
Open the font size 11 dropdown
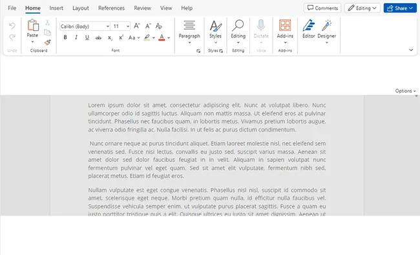(x=121, y=26)
